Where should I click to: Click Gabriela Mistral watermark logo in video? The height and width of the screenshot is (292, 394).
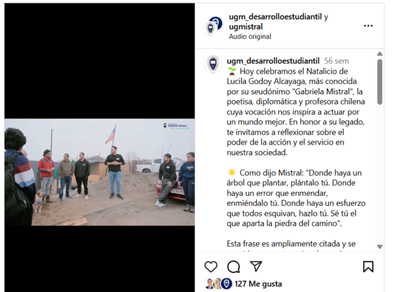[177, 126]
